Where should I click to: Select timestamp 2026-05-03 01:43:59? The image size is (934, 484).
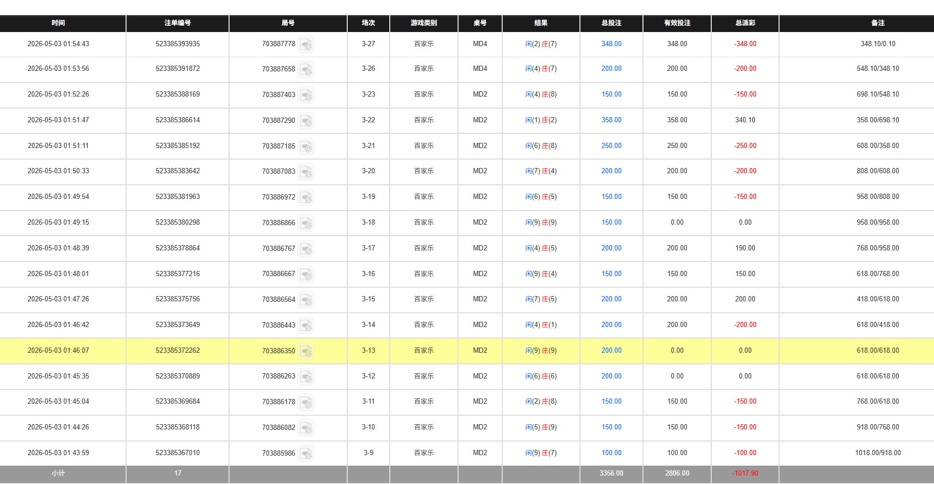58,453
